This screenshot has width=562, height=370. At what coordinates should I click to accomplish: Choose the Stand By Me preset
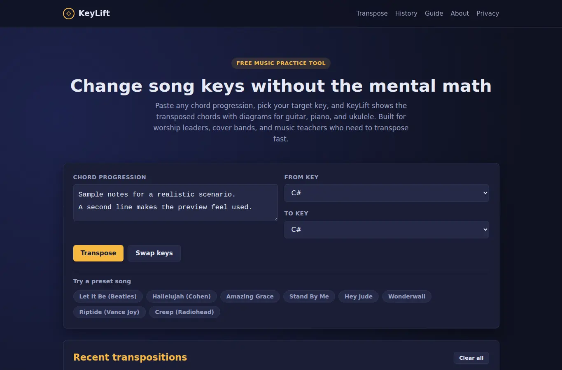tap(309, 296)
